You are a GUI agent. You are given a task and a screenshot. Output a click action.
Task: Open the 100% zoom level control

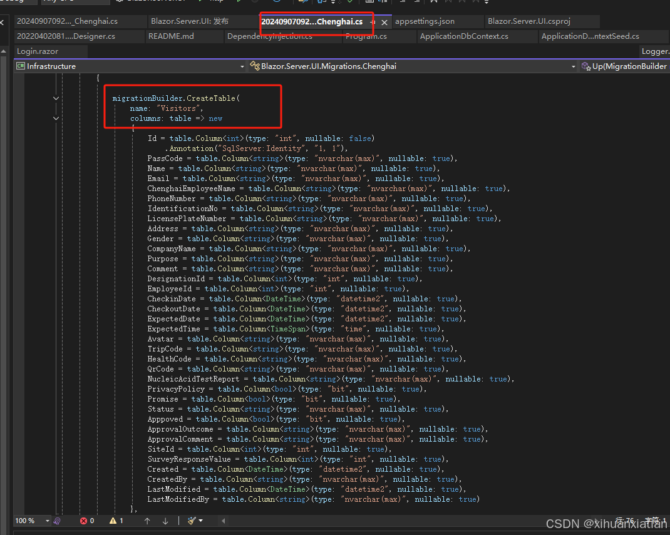pyautogui.click(x=24, y=521)
